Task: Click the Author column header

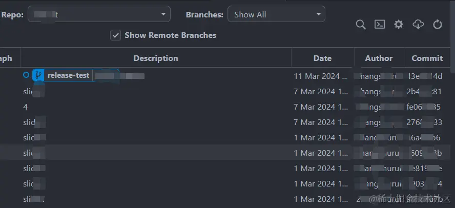Action: pyautogui.click(x=379, y=58)
